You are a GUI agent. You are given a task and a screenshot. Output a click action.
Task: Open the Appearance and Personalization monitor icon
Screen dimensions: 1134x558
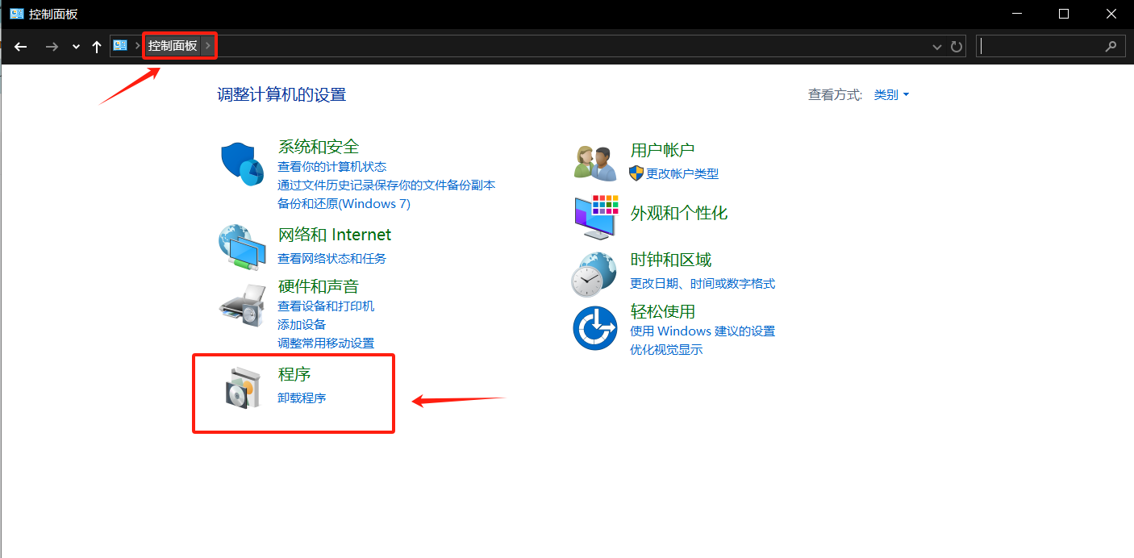point(595,216)
